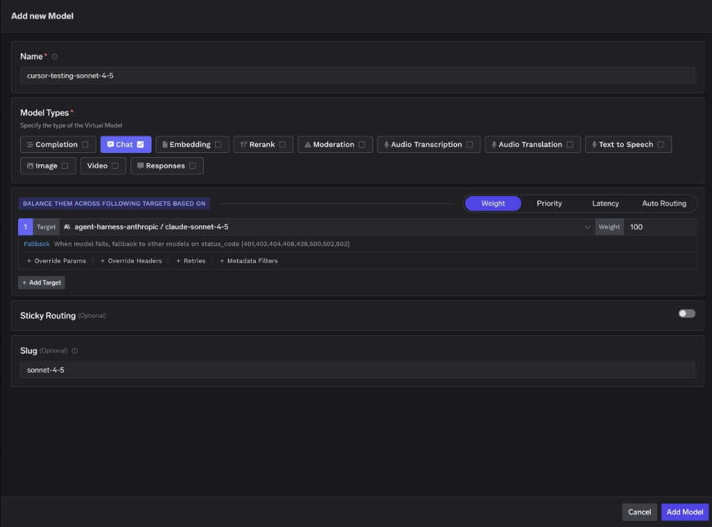Uncheck the Chat model type checkbox
The image size is (712, 527).
(x=140, y=145)
